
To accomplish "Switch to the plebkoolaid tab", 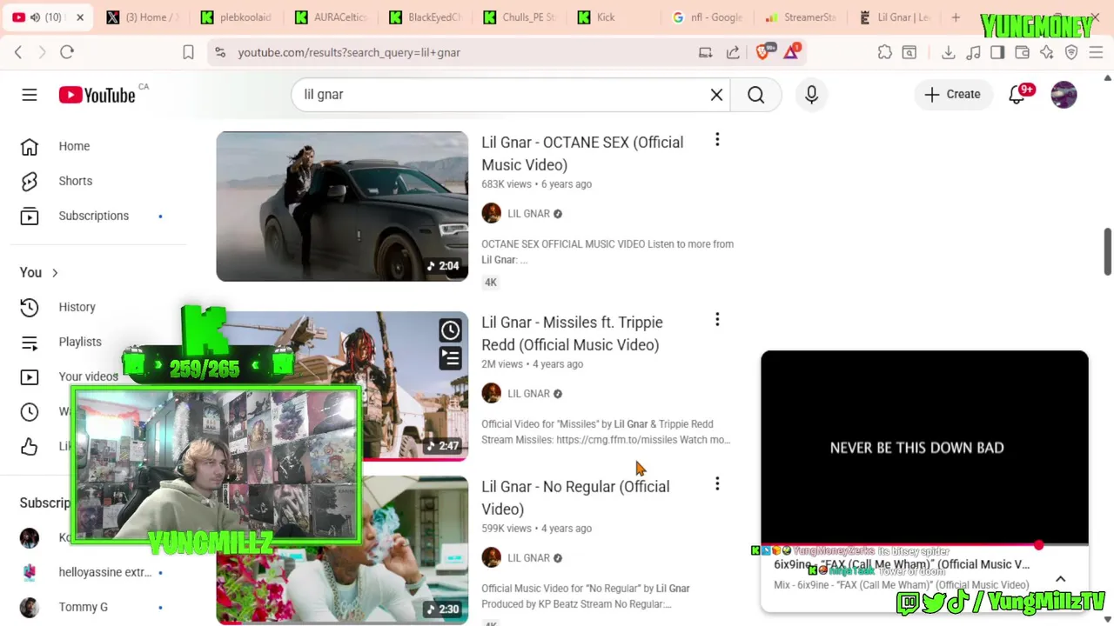I will (236, 17).
